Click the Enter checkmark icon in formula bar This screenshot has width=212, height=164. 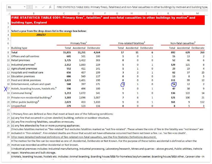click(x=43, y=7)
